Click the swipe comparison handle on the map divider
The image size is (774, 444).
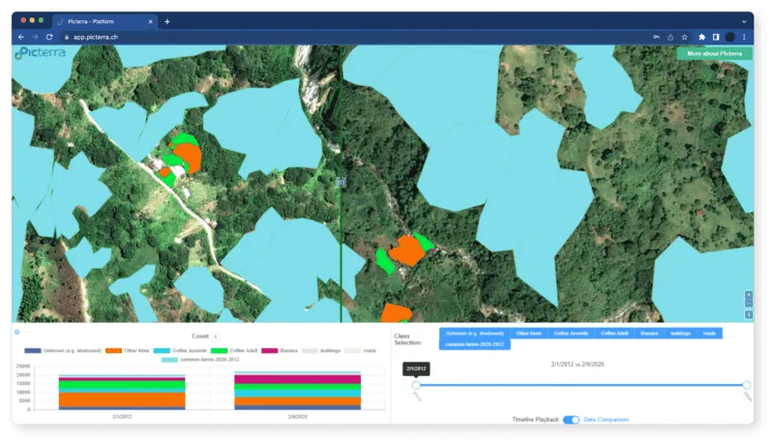341,182
